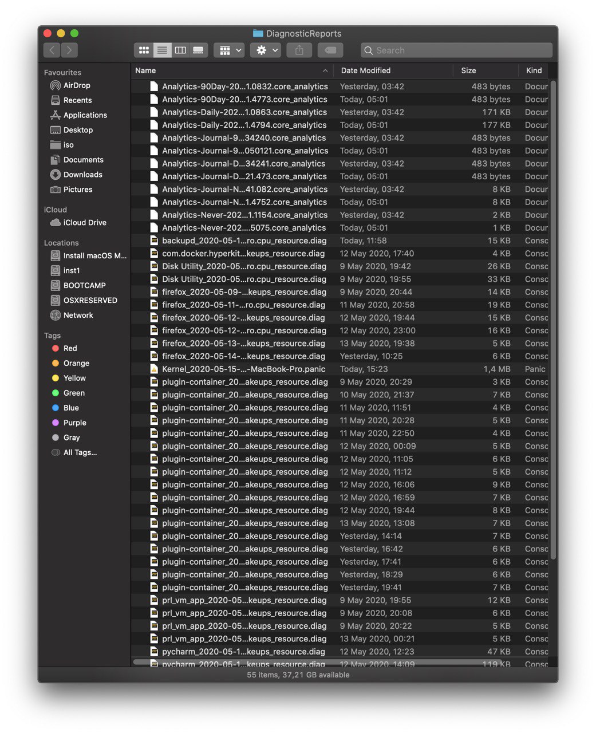The height and width of the screenshot is (733, 596).
Task: Click the horizontal scrollbar at bottom
Action: 318,663
